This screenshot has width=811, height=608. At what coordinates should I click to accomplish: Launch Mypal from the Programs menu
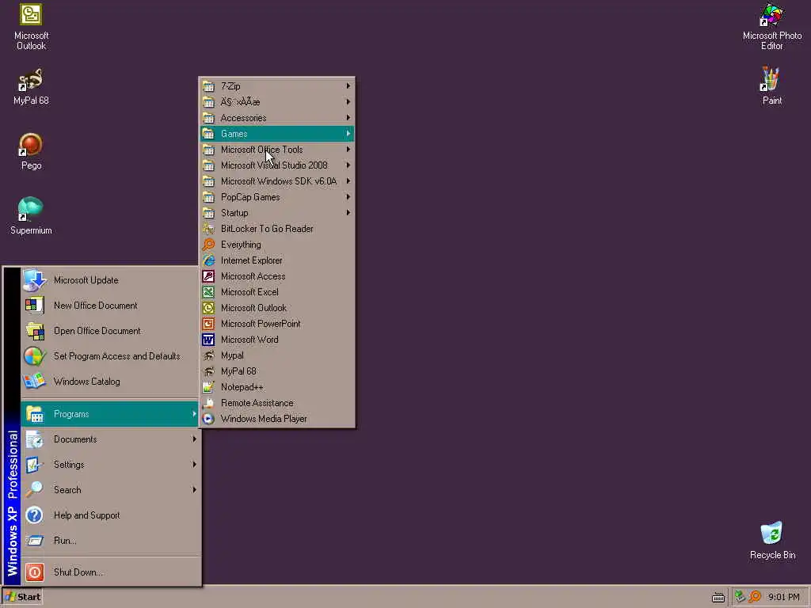point(277,355)
